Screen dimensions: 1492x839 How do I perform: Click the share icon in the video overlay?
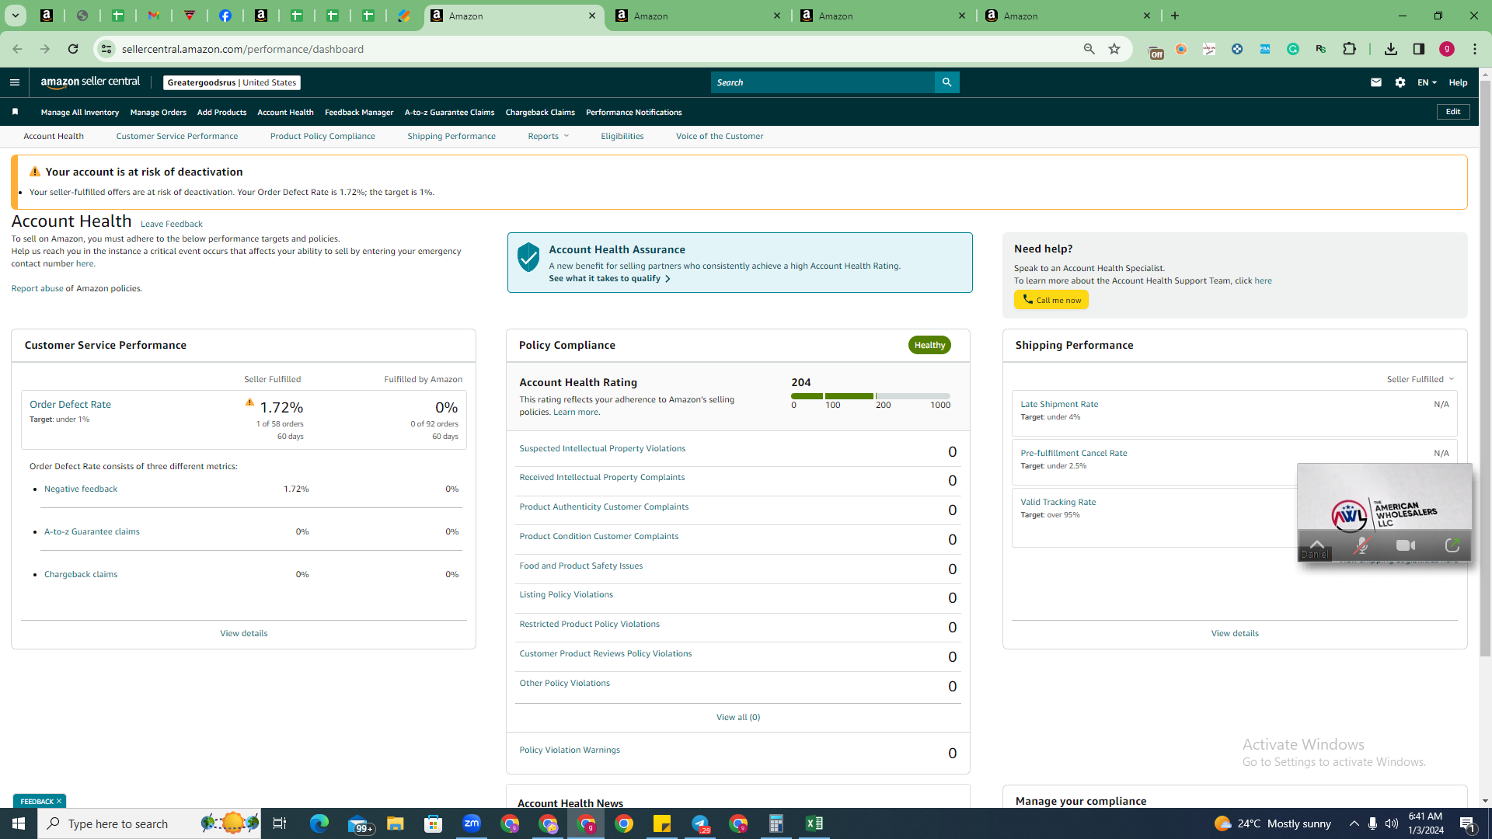point(1452,545)
